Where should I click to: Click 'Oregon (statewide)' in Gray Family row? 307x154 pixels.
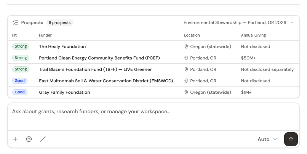pos(211,92)
